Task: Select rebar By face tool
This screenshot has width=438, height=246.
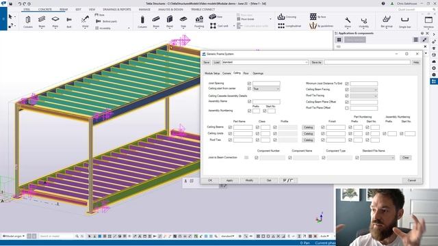Action: 318,16
